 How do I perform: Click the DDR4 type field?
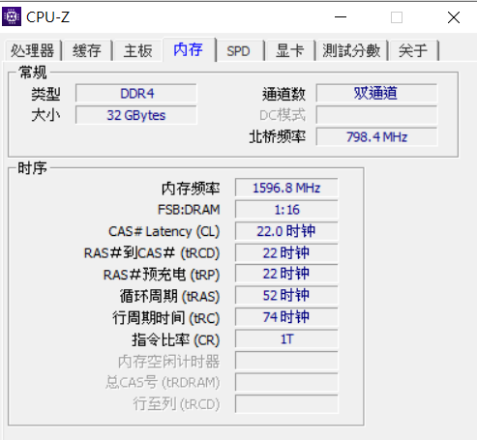[136, 94]
